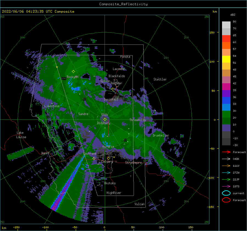Viewport: 247px width, 231px height.
Task: Click the Olds city label
Action: coord(105,115)
